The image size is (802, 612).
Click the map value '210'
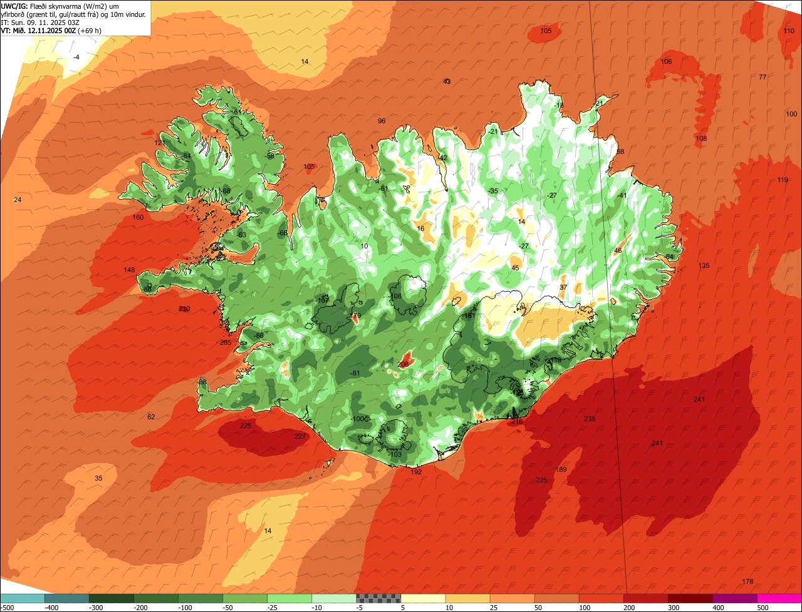184,309
